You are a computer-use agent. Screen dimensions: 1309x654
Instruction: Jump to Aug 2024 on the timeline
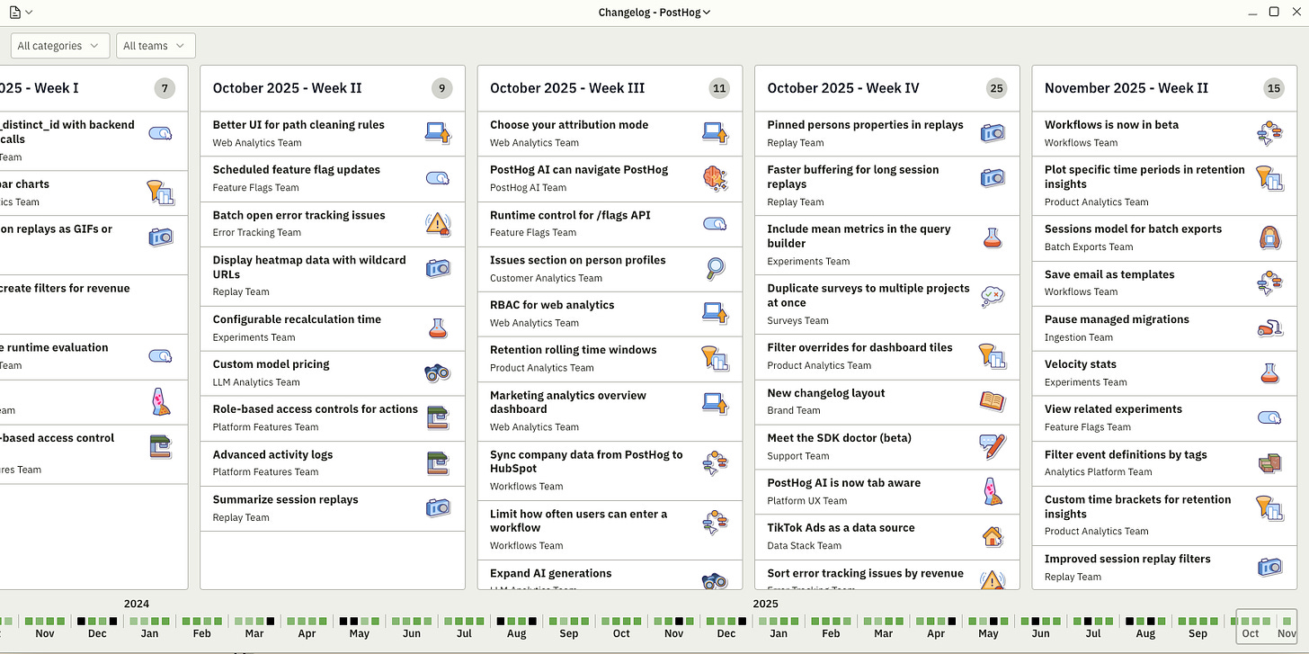click(x=517, y=633)
